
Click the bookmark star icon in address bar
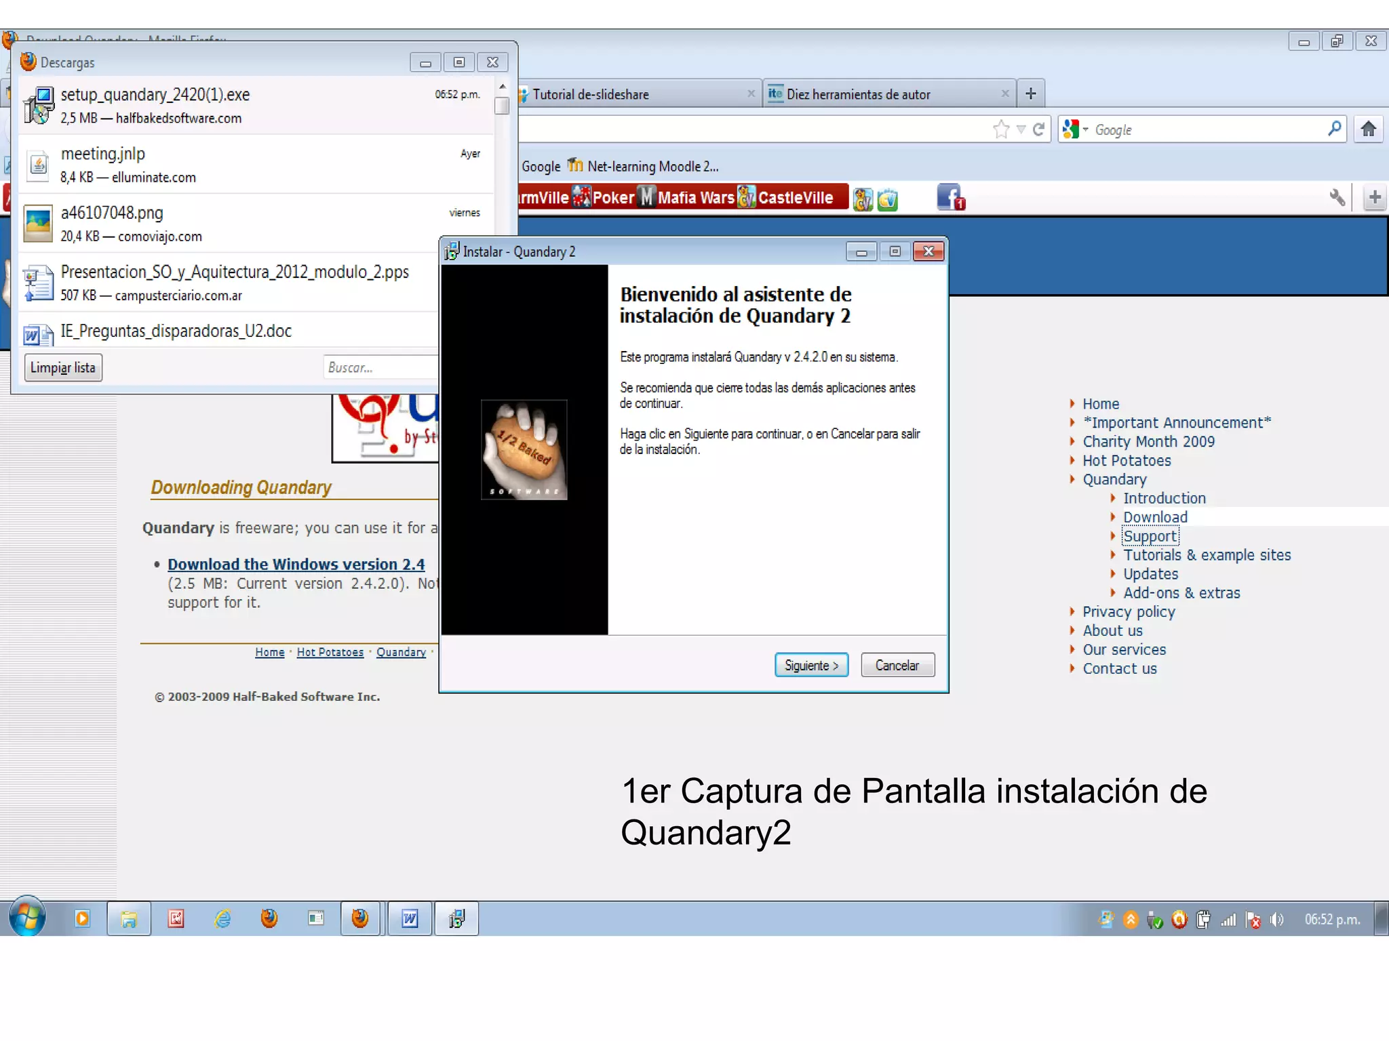click(1000, 129)
